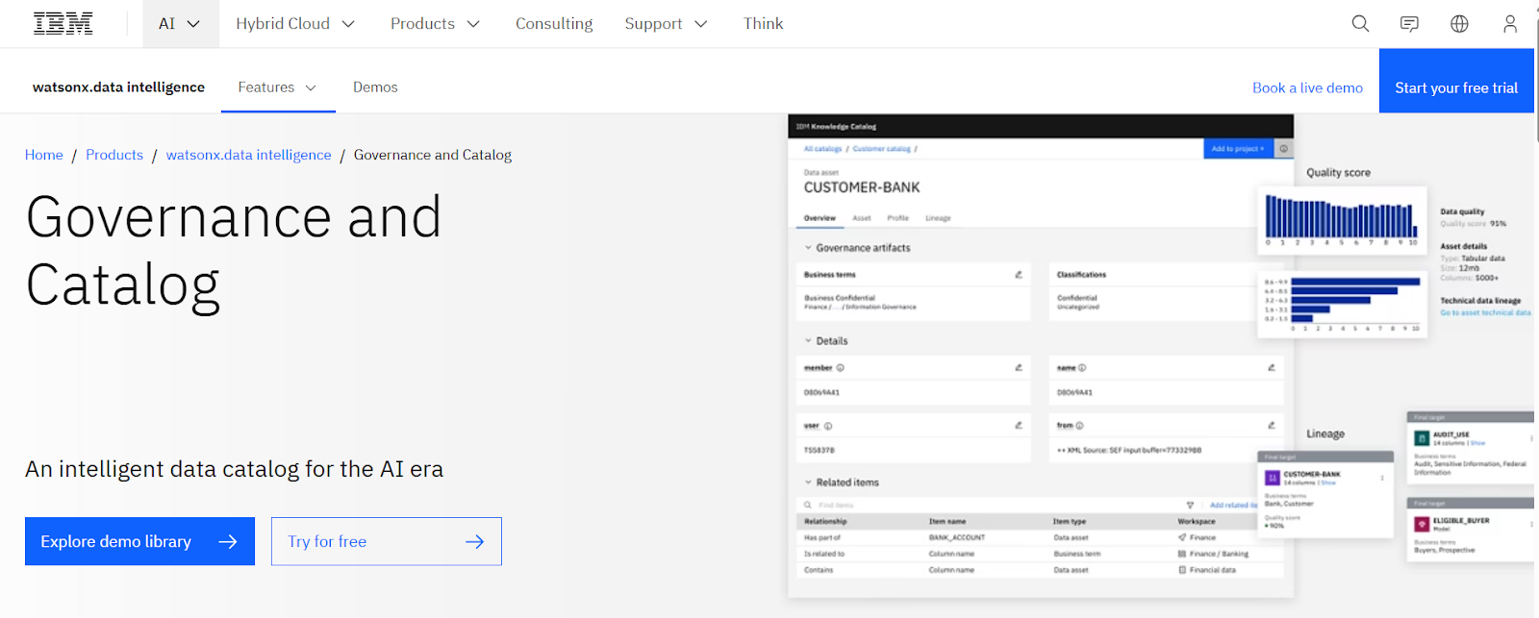1539x618 pixels.
Task: Select the Profile tab of CUSTOMER-BANK
Action: coord(898,218)
